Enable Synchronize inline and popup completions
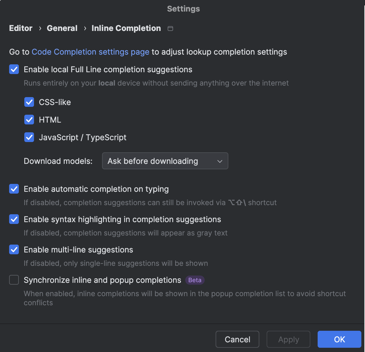Viewport: 365px width, 352px height. click(14, 280)
